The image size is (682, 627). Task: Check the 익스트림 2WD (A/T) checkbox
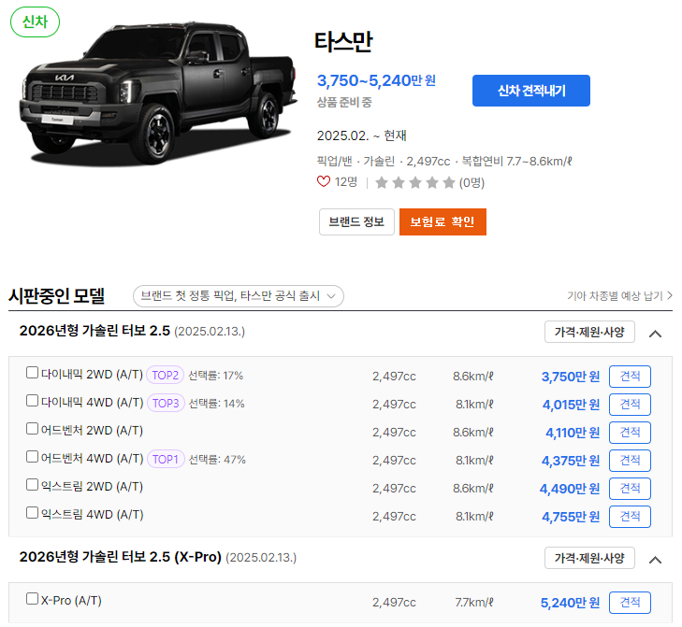click(x=32, y=485)
